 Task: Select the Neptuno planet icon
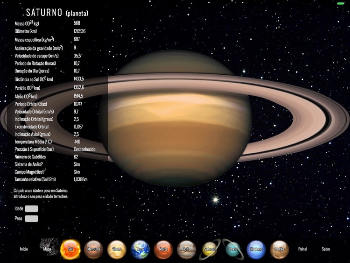coord(256,249)
